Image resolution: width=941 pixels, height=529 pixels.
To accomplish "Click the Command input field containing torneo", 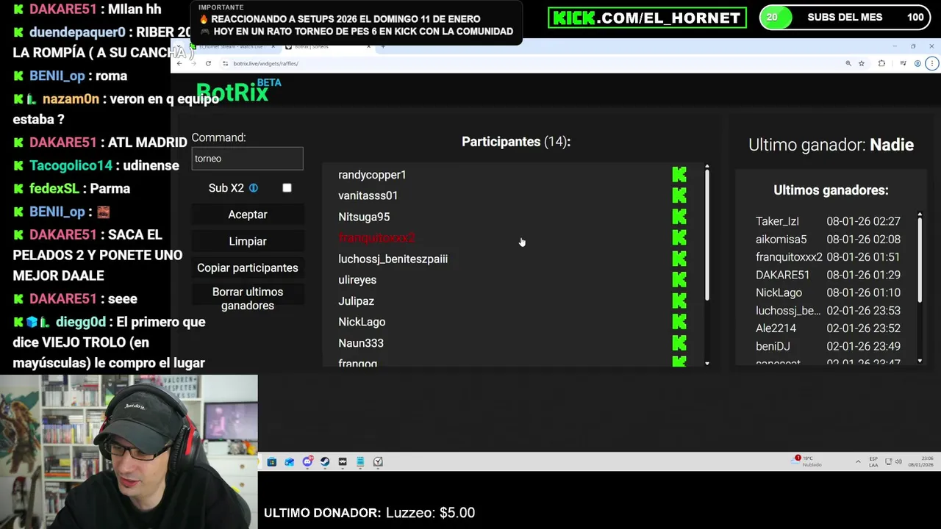I will [x=247, y=159].
